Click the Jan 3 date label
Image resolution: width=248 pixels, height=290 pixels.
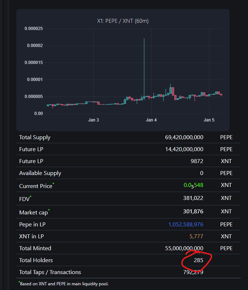point(93,120)
